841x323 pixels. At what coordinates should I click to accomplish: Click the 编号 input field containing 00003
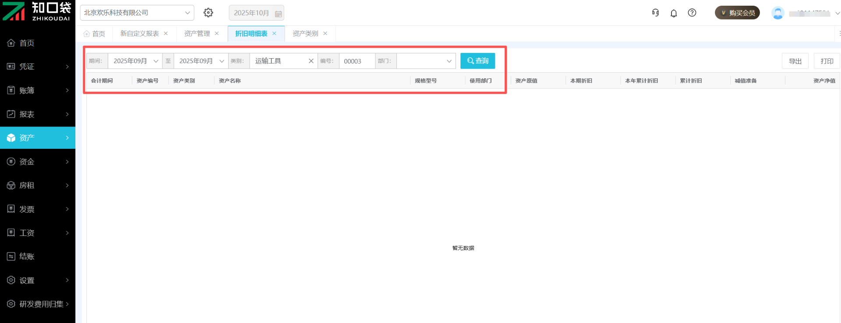[357, 61]
